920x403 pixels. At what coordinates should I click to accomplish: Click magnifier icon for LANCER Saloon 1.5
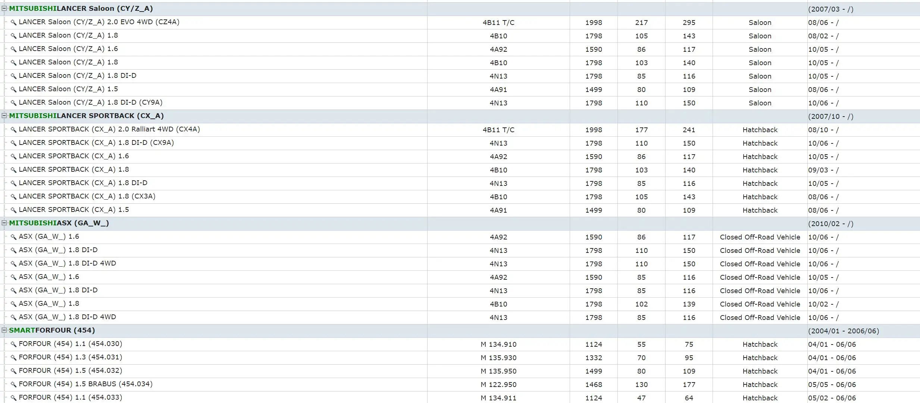tap(13, 89)
